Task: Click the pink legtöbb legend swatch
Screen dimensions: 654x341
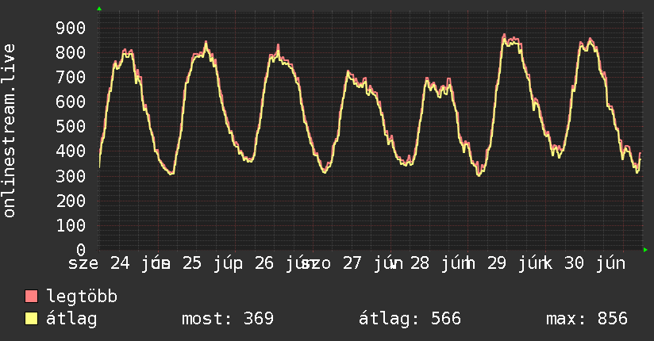Action: click(x=31, y=297)
